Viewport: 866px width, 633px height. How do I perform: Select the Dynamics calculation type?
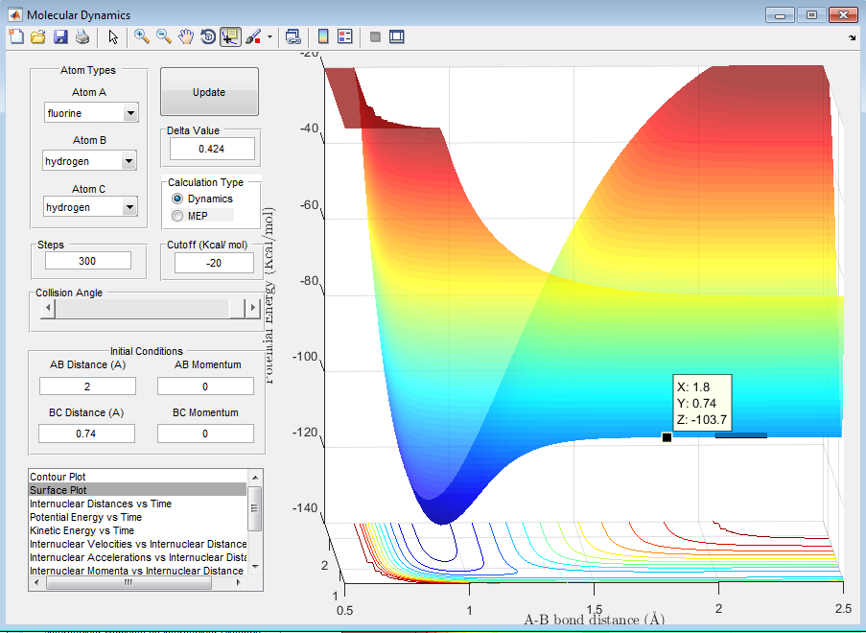(176, 199)
